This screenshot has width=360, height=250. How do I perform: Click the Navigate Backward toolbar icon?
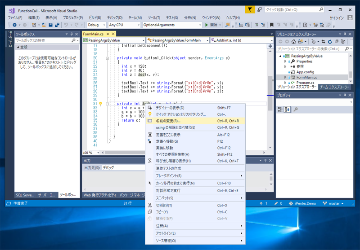[x=14, y=25]
